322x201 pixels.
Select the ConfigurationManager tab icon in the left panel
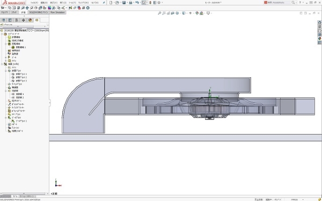17,20
